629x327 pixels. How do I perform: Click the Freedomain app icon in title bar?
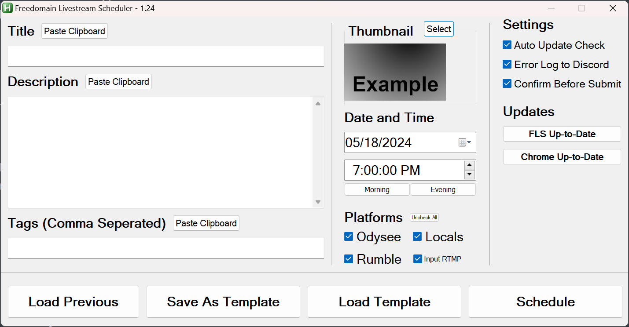point(7,8)
